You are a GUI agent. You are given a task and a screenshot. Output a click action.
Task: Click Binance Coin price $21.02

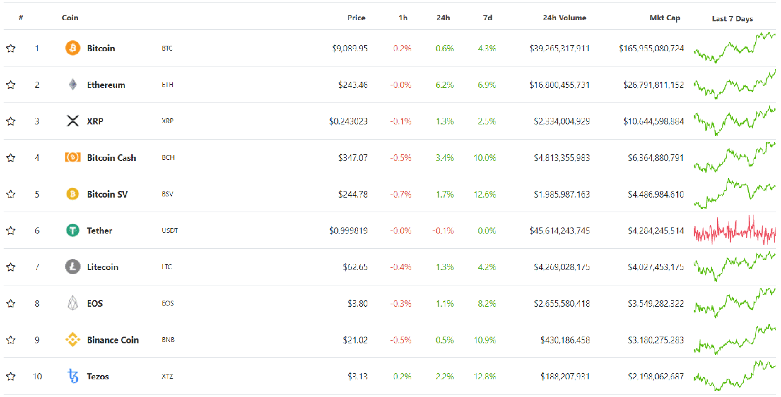coord(356,340)
